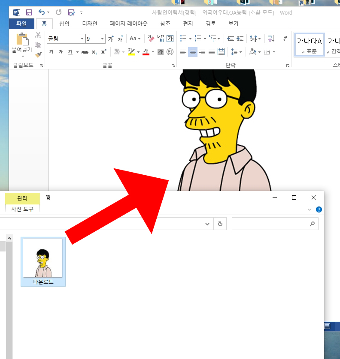Click the 붙여넣기 paste button
This screenshot has width=340, height=359.
click(22, 45)
